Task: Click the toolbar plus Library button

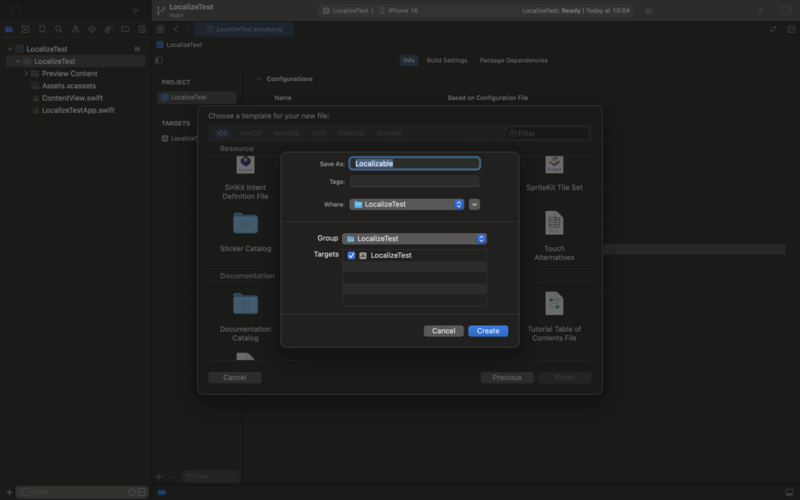Action: tap(760, 10)
